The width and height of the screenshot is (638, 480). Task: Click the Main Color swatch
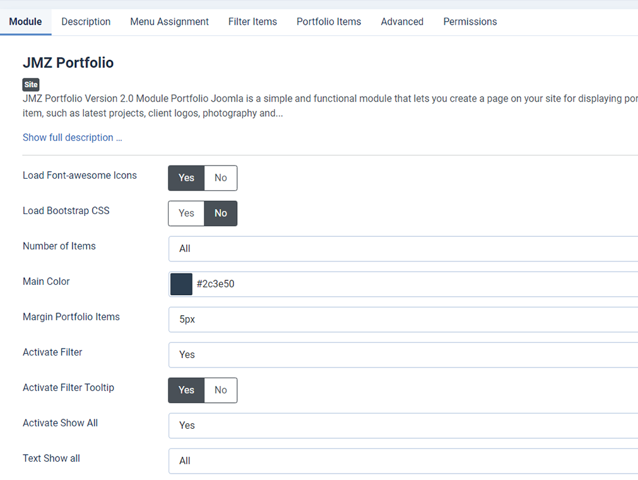click(x=182, y=284)
